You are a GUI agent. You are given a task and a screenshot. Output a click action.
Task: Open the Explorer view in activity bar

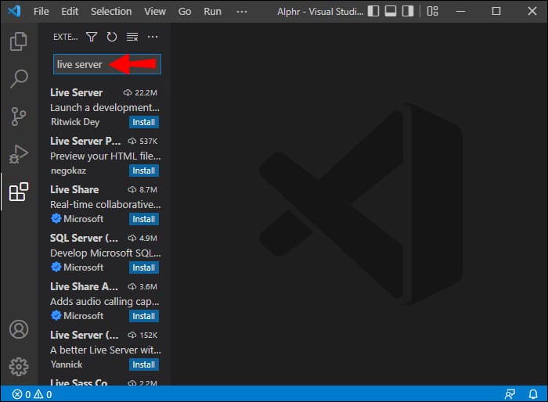pyautogui.click(x=18, y=41)
